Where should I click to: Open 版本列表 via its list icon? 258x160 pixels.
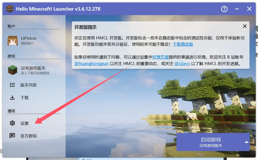point(12,85)
